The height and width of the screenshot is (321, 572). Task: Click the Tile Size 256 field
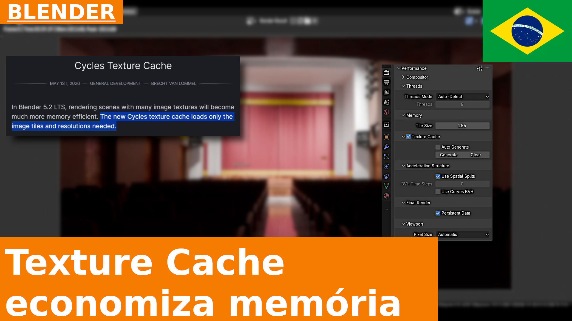462,126
